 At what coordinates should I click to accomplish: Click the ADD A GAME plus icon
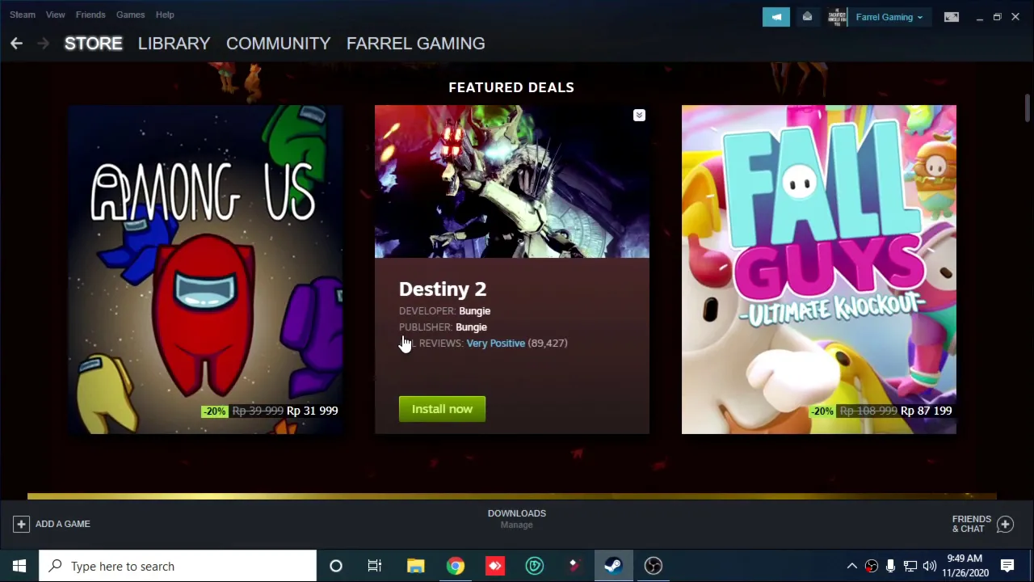click(21, 524)
